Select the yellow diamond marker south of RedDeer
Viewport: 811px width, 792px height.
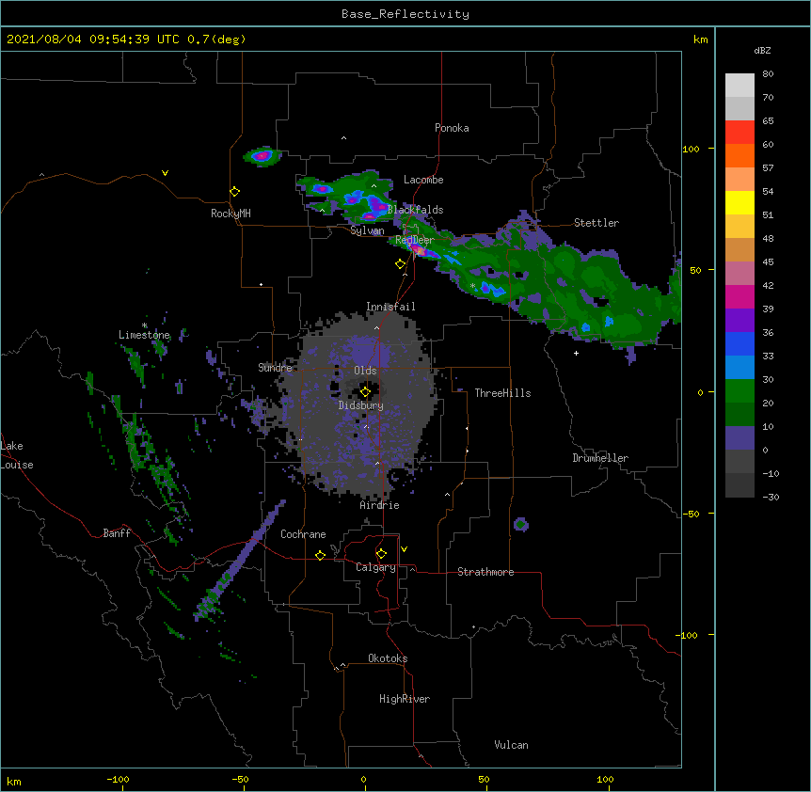point(400,264)
